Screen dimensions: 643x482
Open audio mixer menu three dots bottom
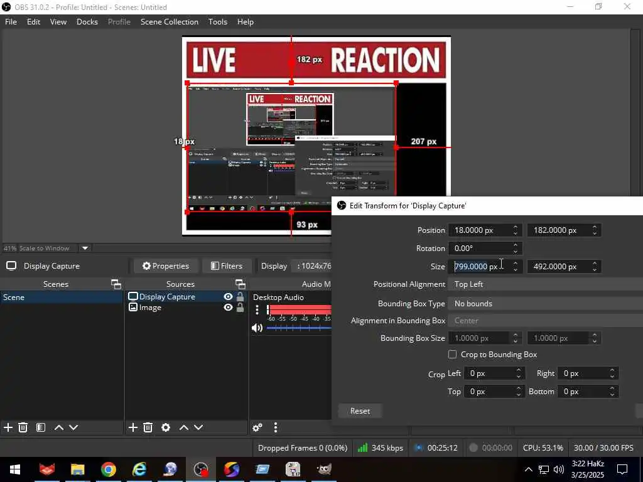[x=276, y=427]
